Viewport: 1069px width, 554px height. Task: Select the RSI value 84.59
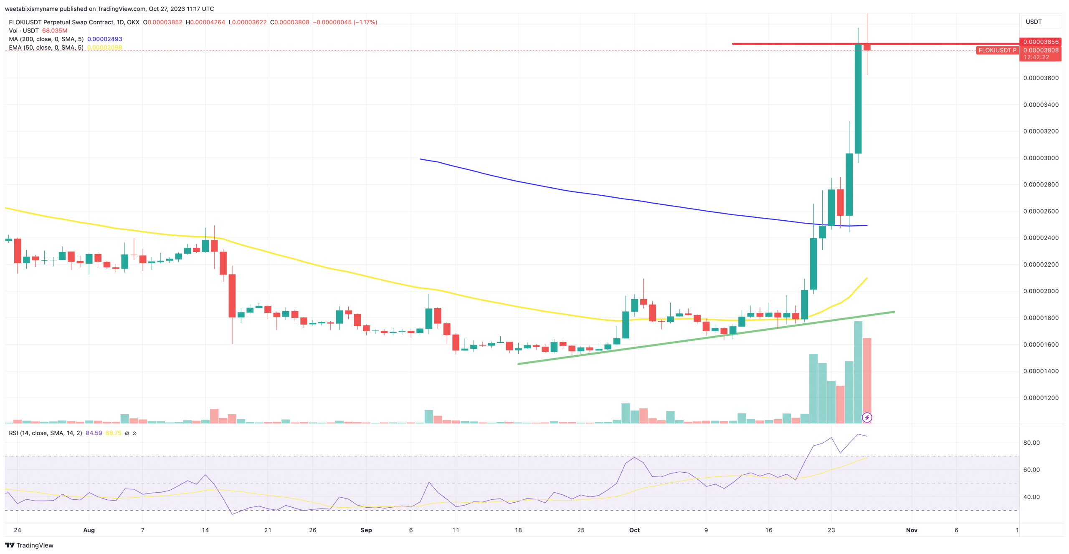click(x=94, y=433)
